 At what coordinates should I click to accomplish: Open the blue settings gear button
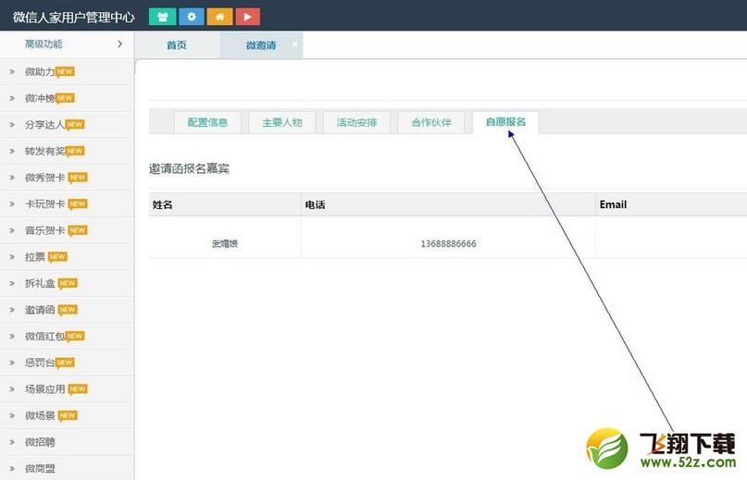[192, 17]
